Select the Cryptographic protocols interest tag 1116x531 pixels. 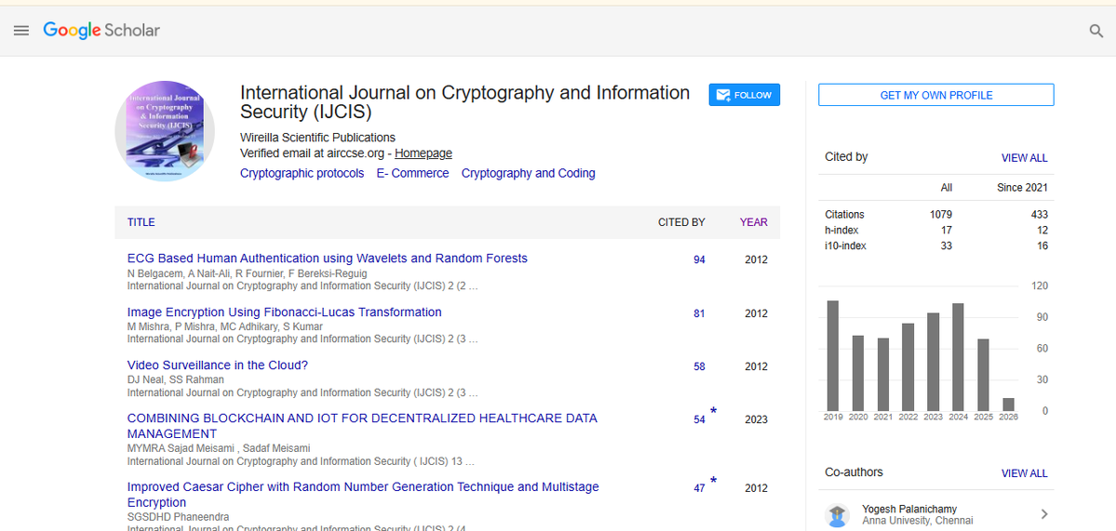302,174
